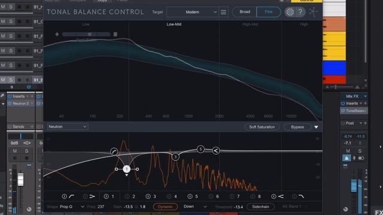Click the EQ Bypass button

point(297,127)
